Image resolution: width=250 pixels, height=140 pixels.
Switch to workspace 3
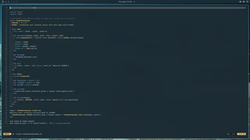pyautogui.click(x=11, y=2)
